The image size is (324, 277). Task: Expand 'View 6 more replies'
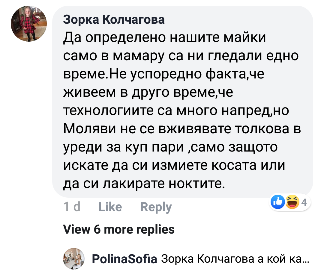coord(119,229)
